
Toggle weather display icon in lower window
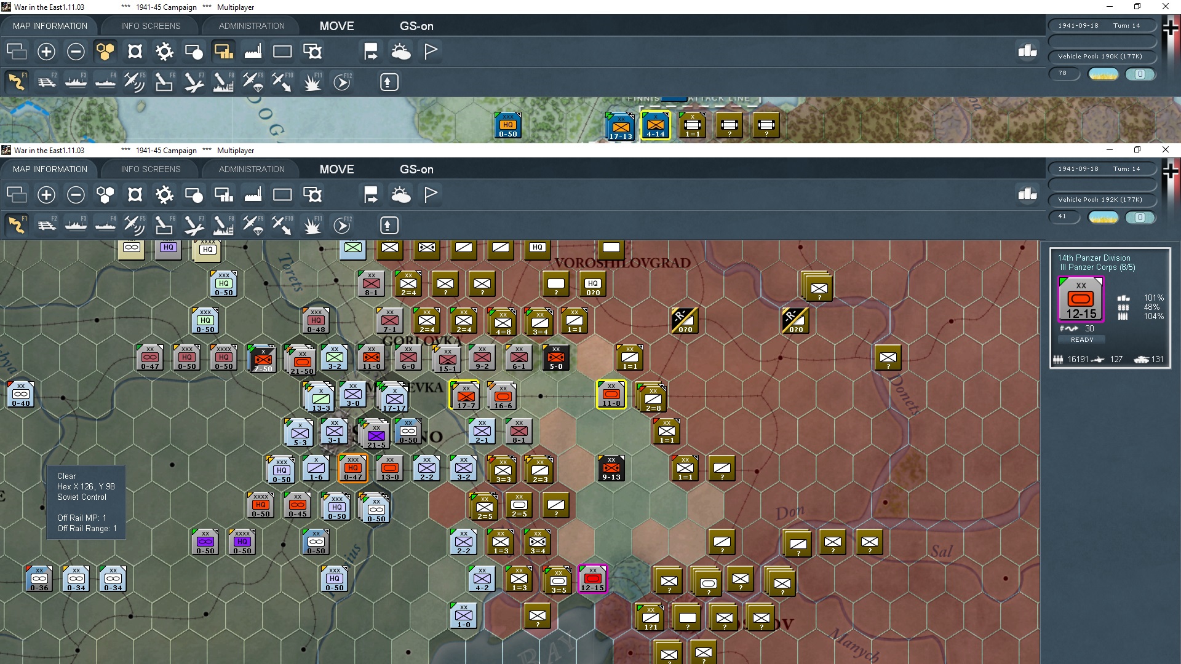(x=401, y=196)
